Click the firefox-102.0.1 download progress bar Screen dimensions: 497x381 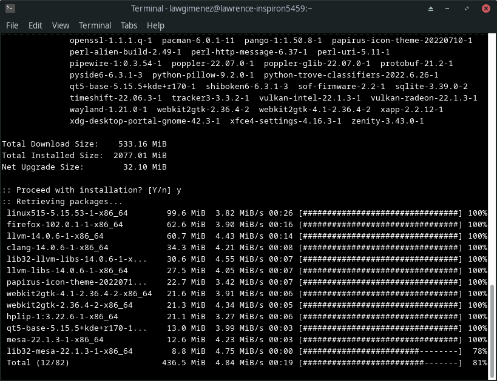[x=380, y=224]
